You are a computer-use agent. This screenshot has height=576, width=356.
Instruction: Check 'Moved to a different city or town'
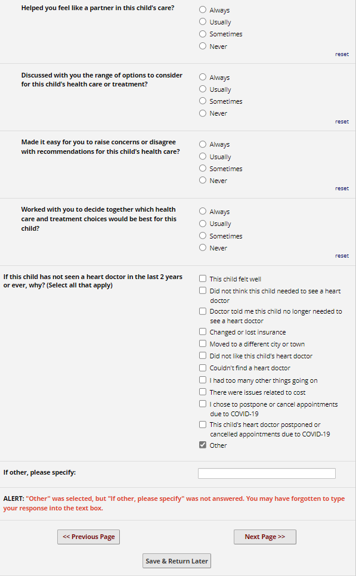(x=202, y=344)
